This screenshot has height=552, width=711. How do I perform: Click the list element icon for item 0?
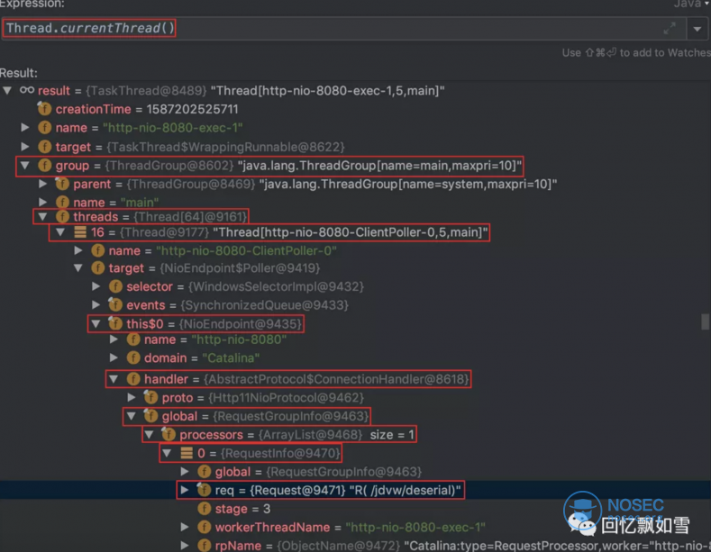click(x=187, y=453)
